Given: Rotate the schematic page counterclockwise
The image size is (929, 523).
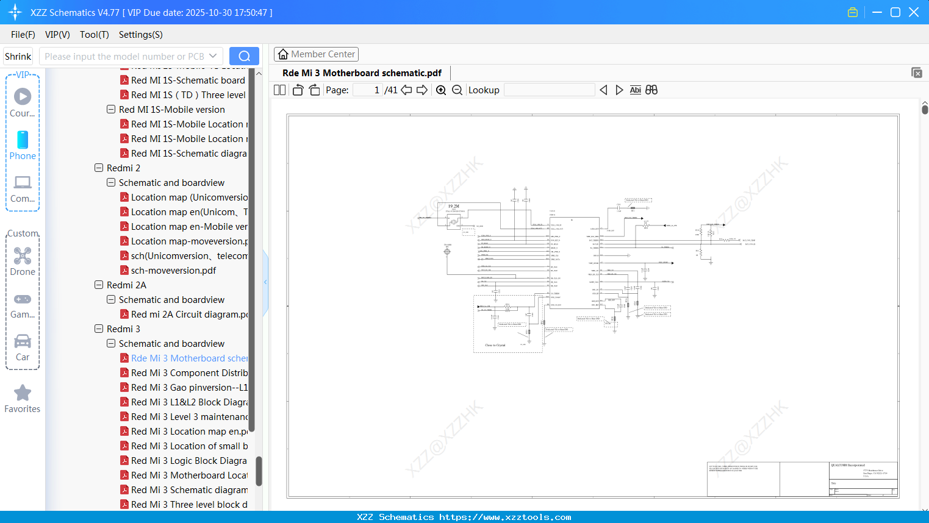Looking at the screenshot, I should tap(297, 90).
